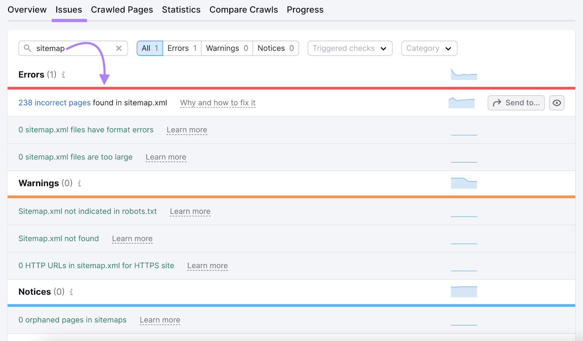The height and width of the screenshot is (341, 583).
Task: Switch to the Overview tab
Action: point(27,9)
